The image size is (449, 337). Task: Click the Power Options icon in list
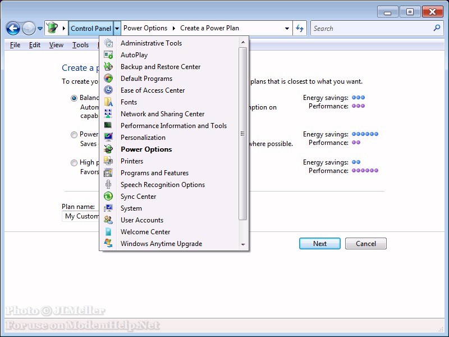pos(108,149)
